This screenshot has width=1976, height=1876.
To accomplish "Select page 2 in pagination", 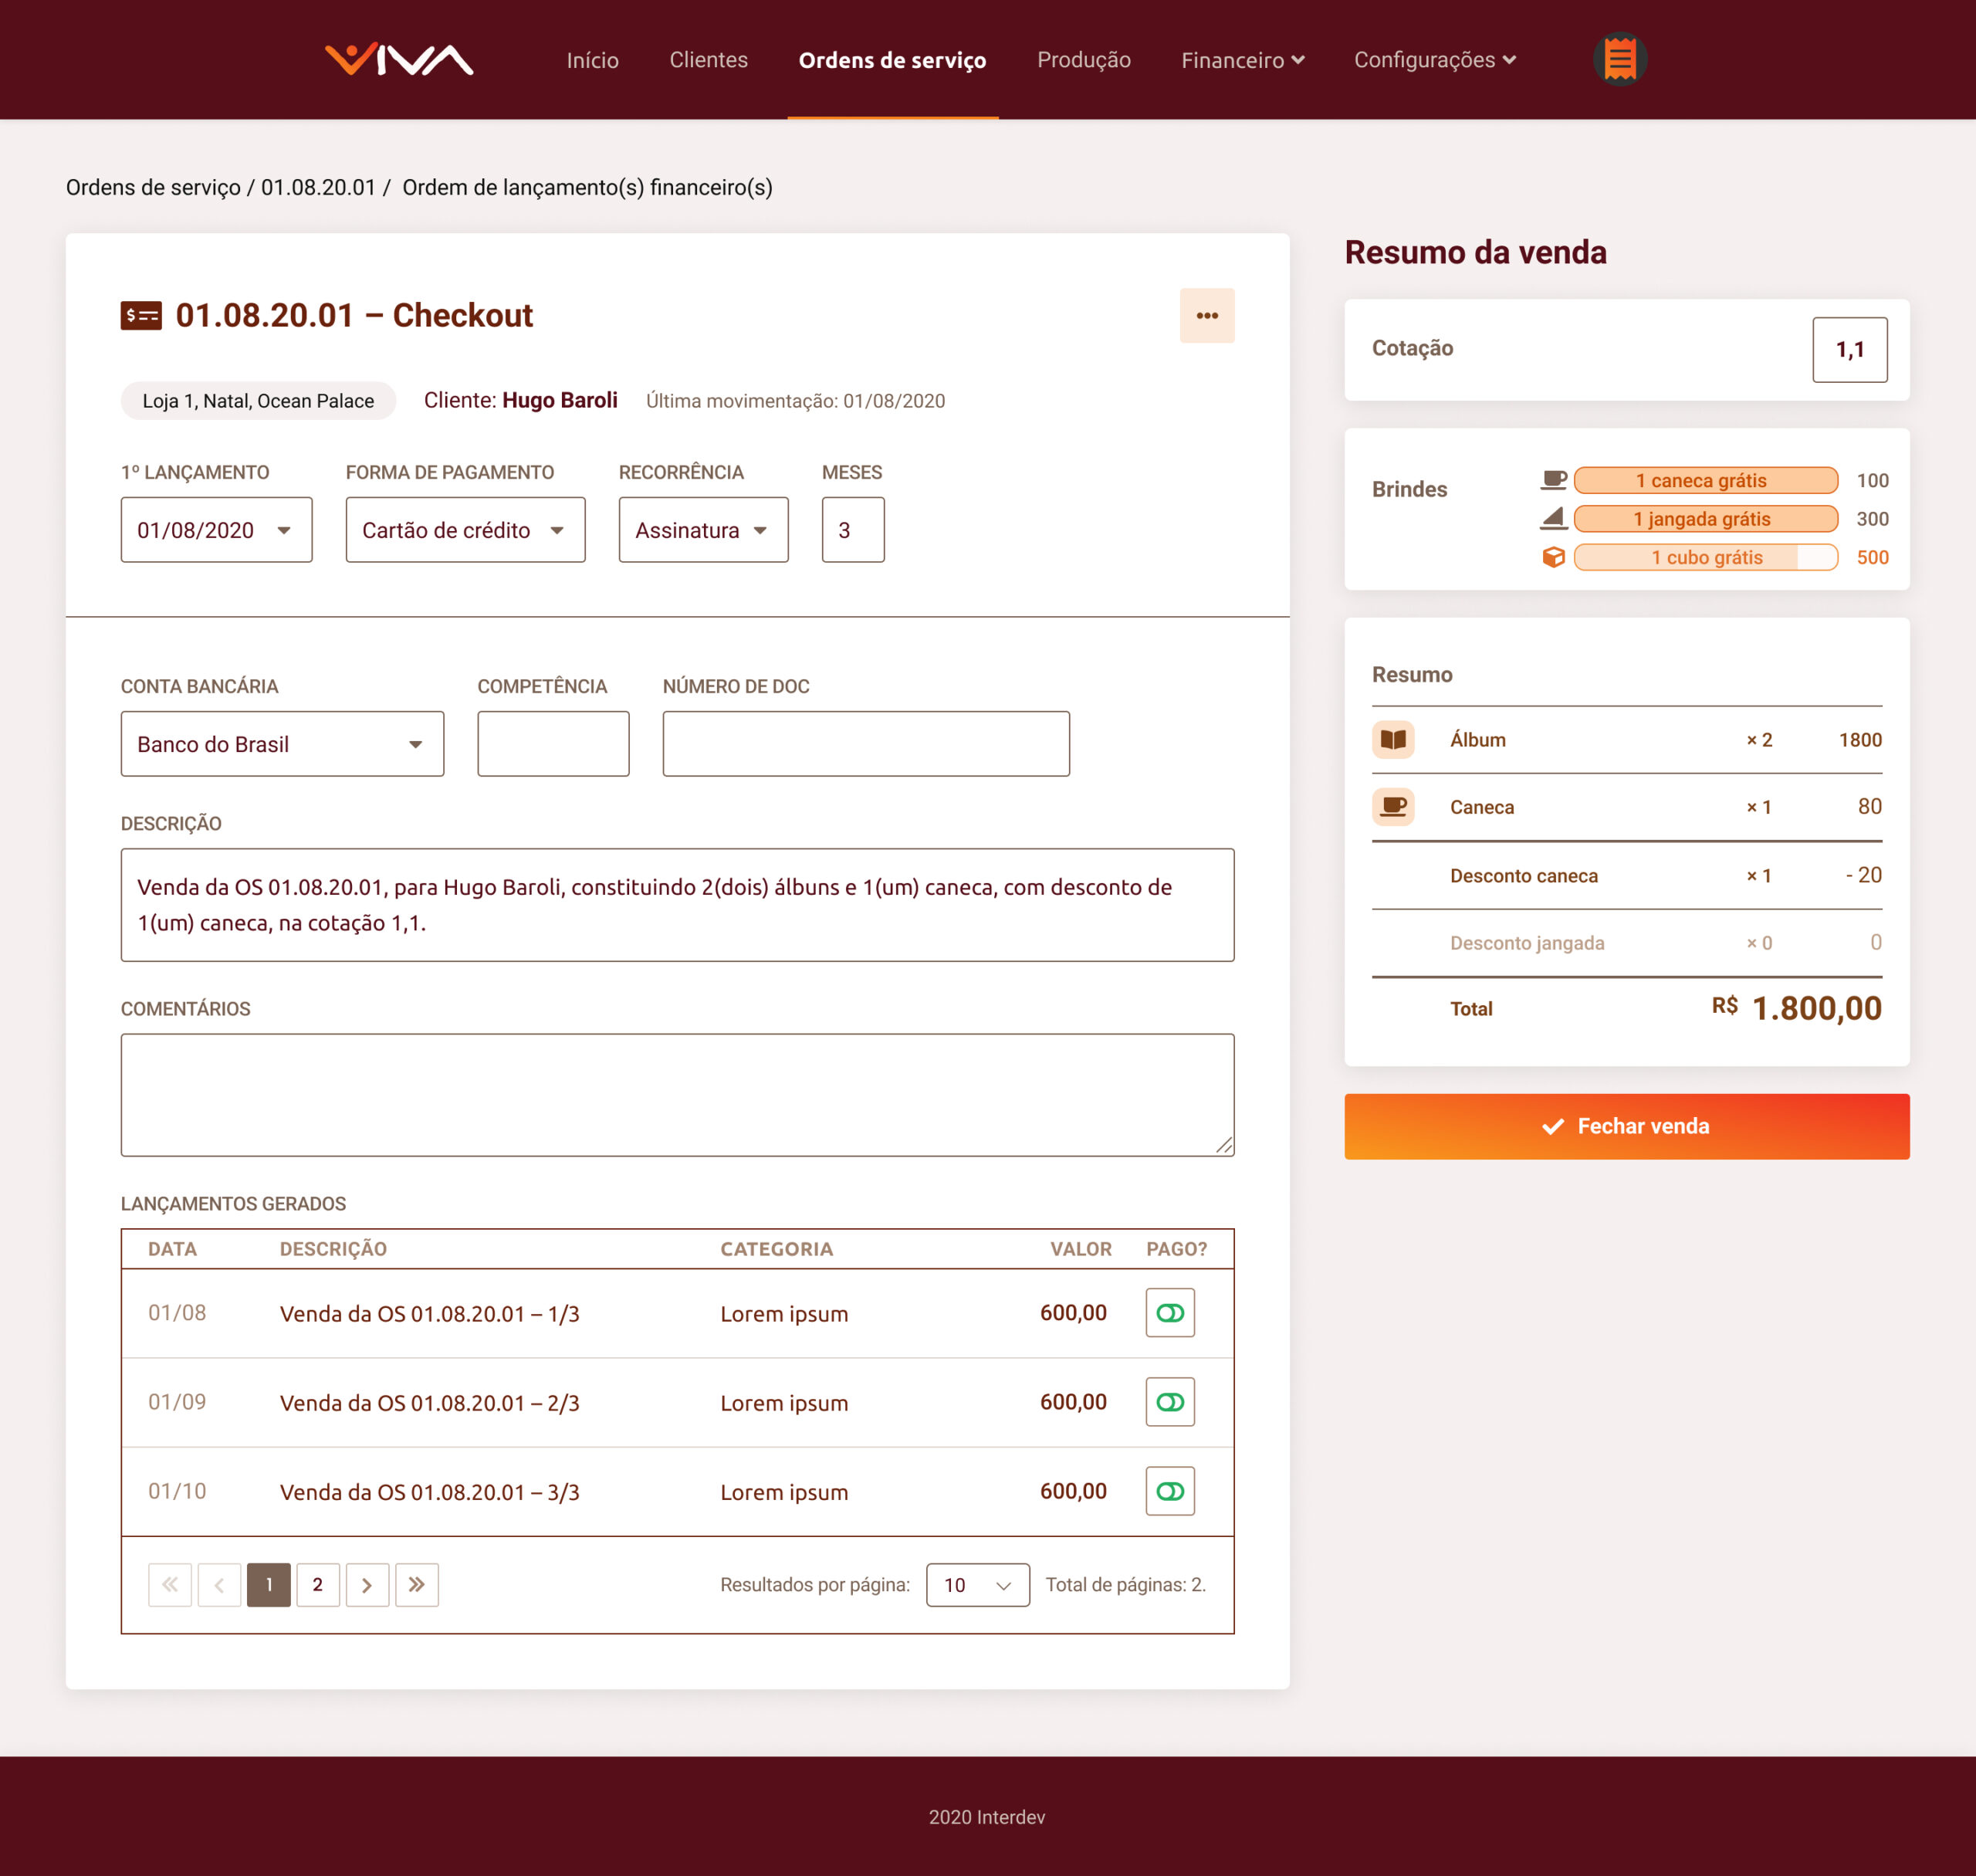I will pos(318,1585).
